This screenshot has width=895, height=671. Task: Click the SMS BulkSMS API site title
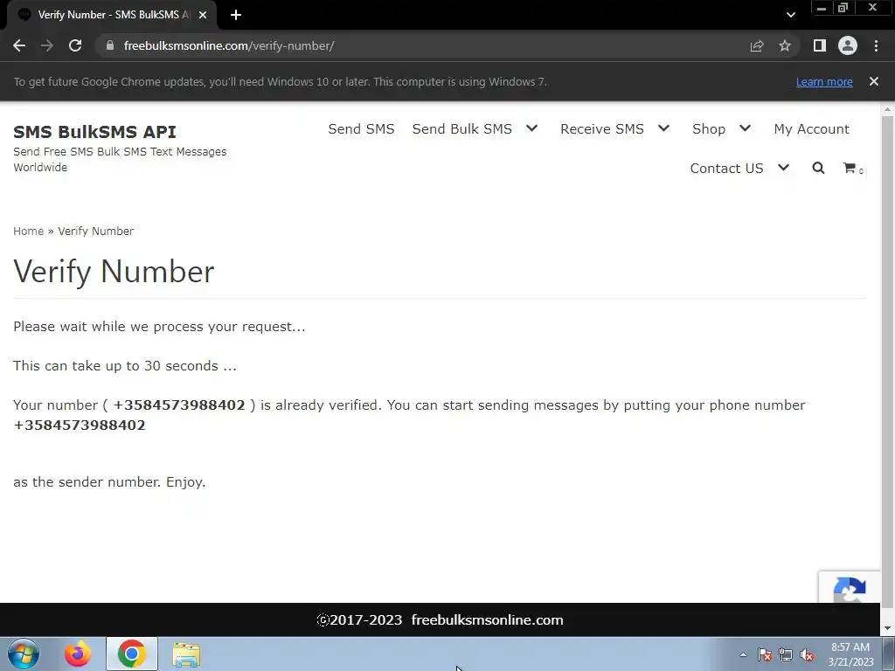point(94,132)
